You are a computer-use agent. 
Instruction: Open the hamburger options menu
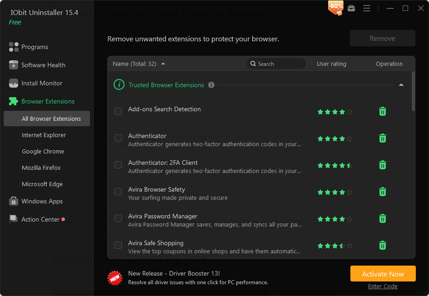click(367, 8)
